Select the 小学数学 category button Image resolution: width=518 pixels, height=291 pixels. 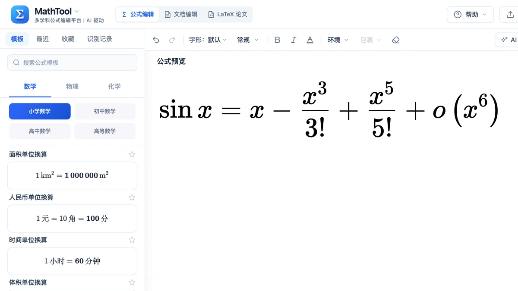[40, 111]
